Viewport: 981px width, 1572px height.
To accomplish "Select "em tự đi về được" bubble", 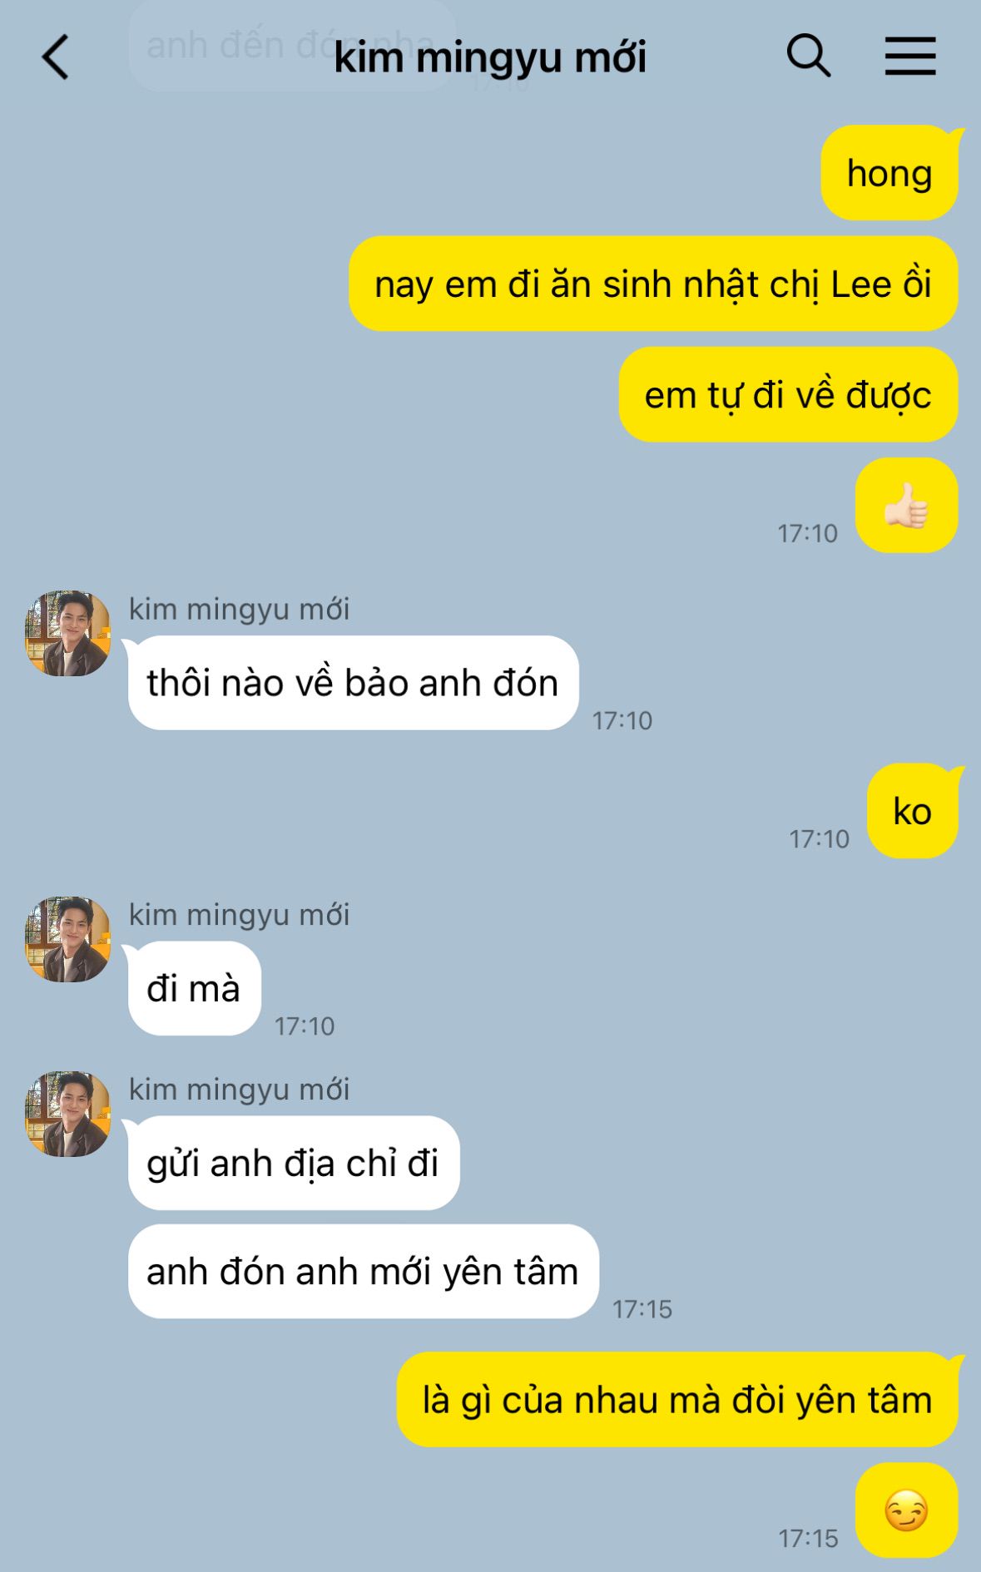I will (x=788, y=394).
